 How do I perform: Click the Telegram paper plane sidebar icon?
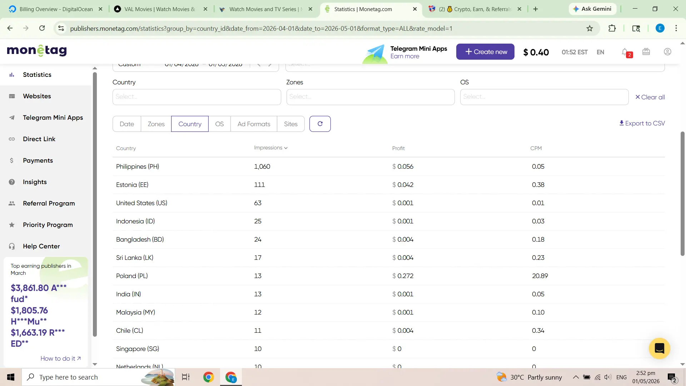coord(12,118)
